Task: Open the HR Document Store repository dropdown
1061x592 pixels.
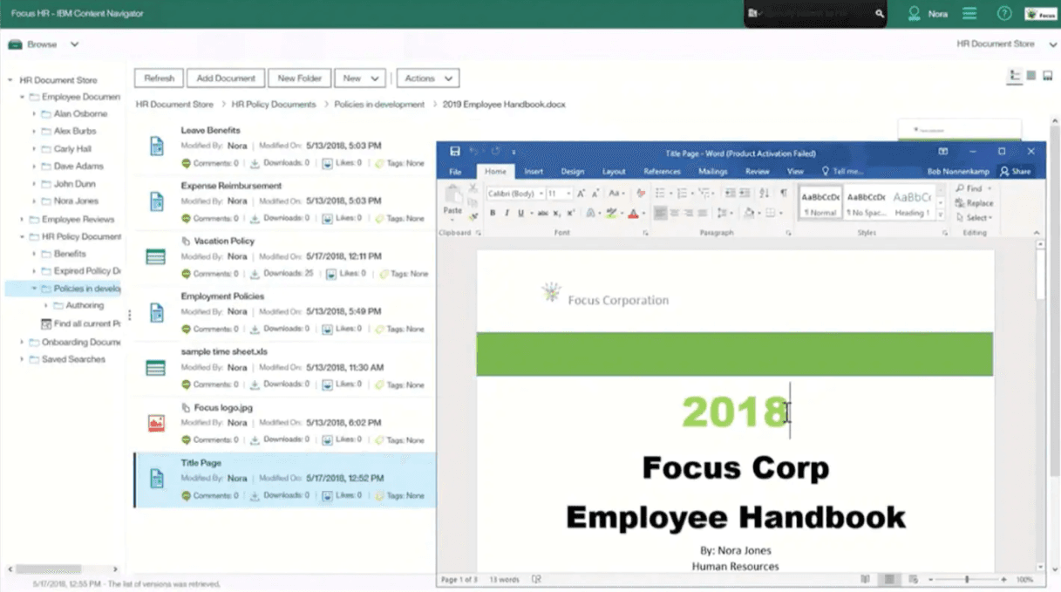Action: (x=1004, y=44)
